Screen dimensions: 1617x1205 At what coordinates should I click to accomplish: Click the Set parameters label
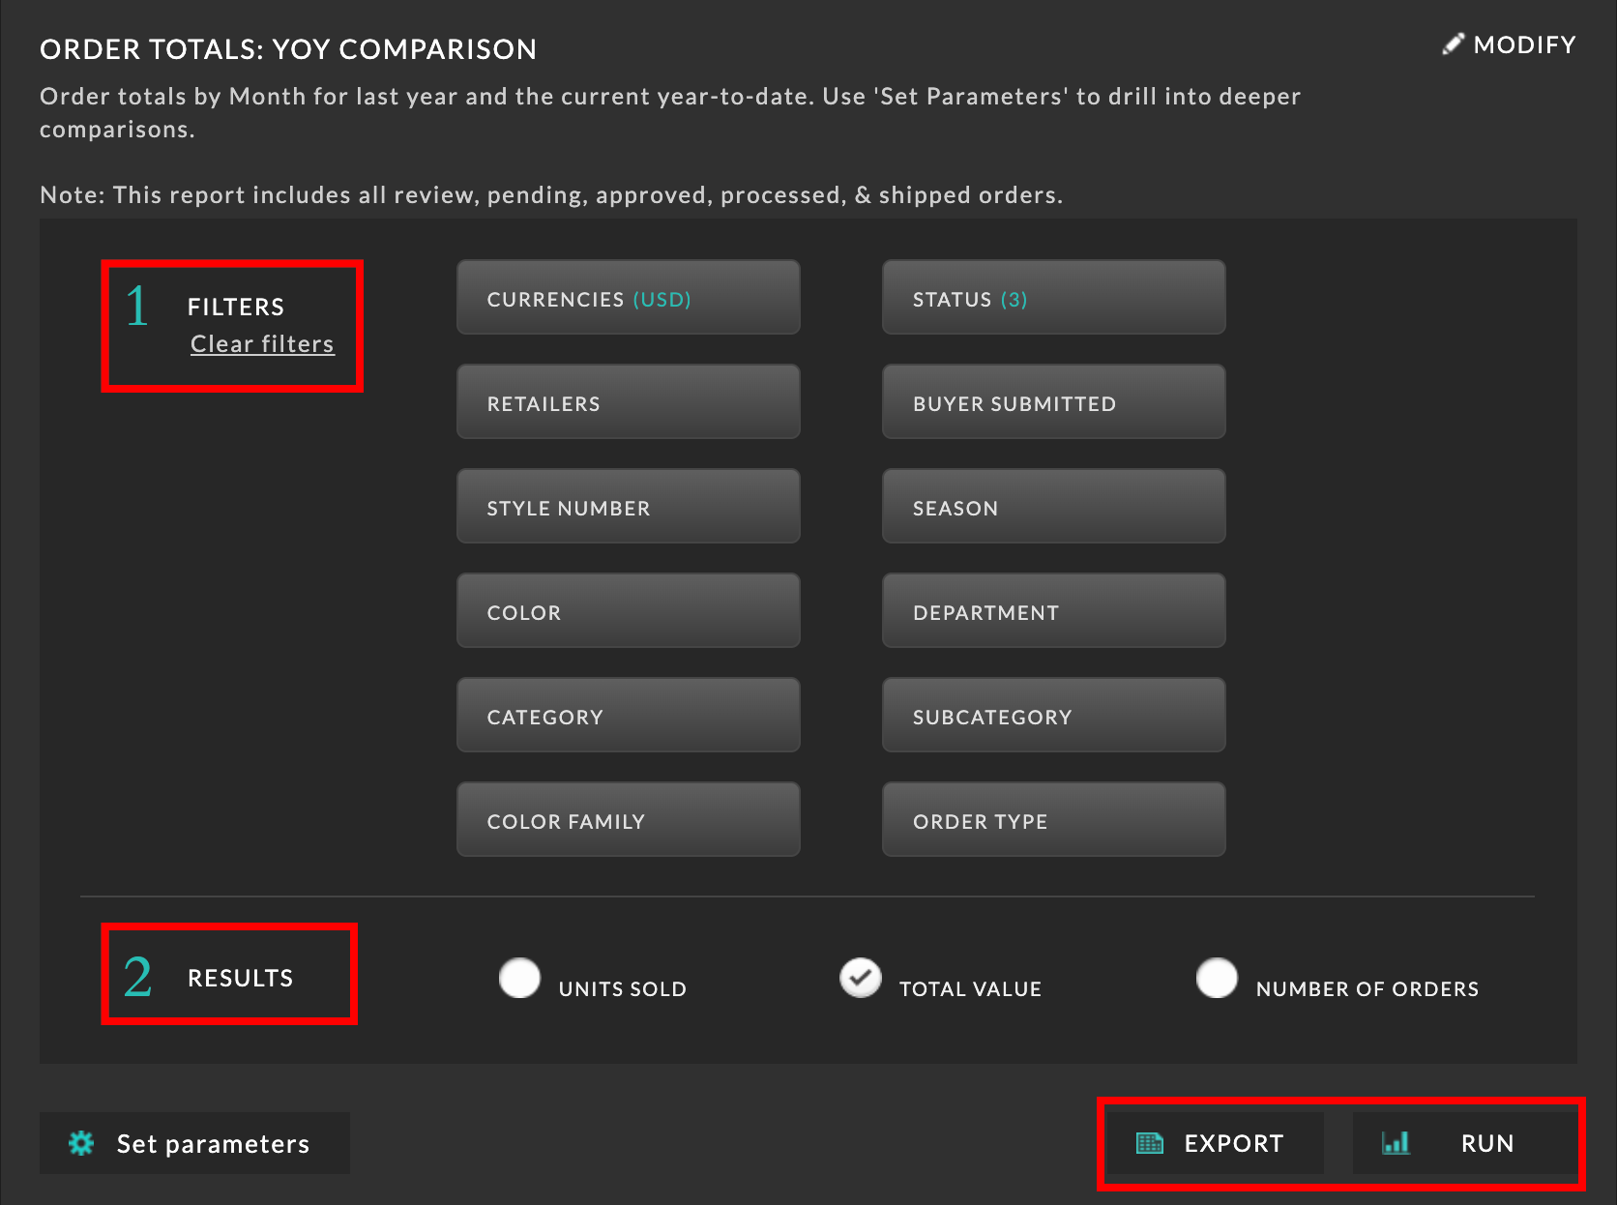point(213,1144)
